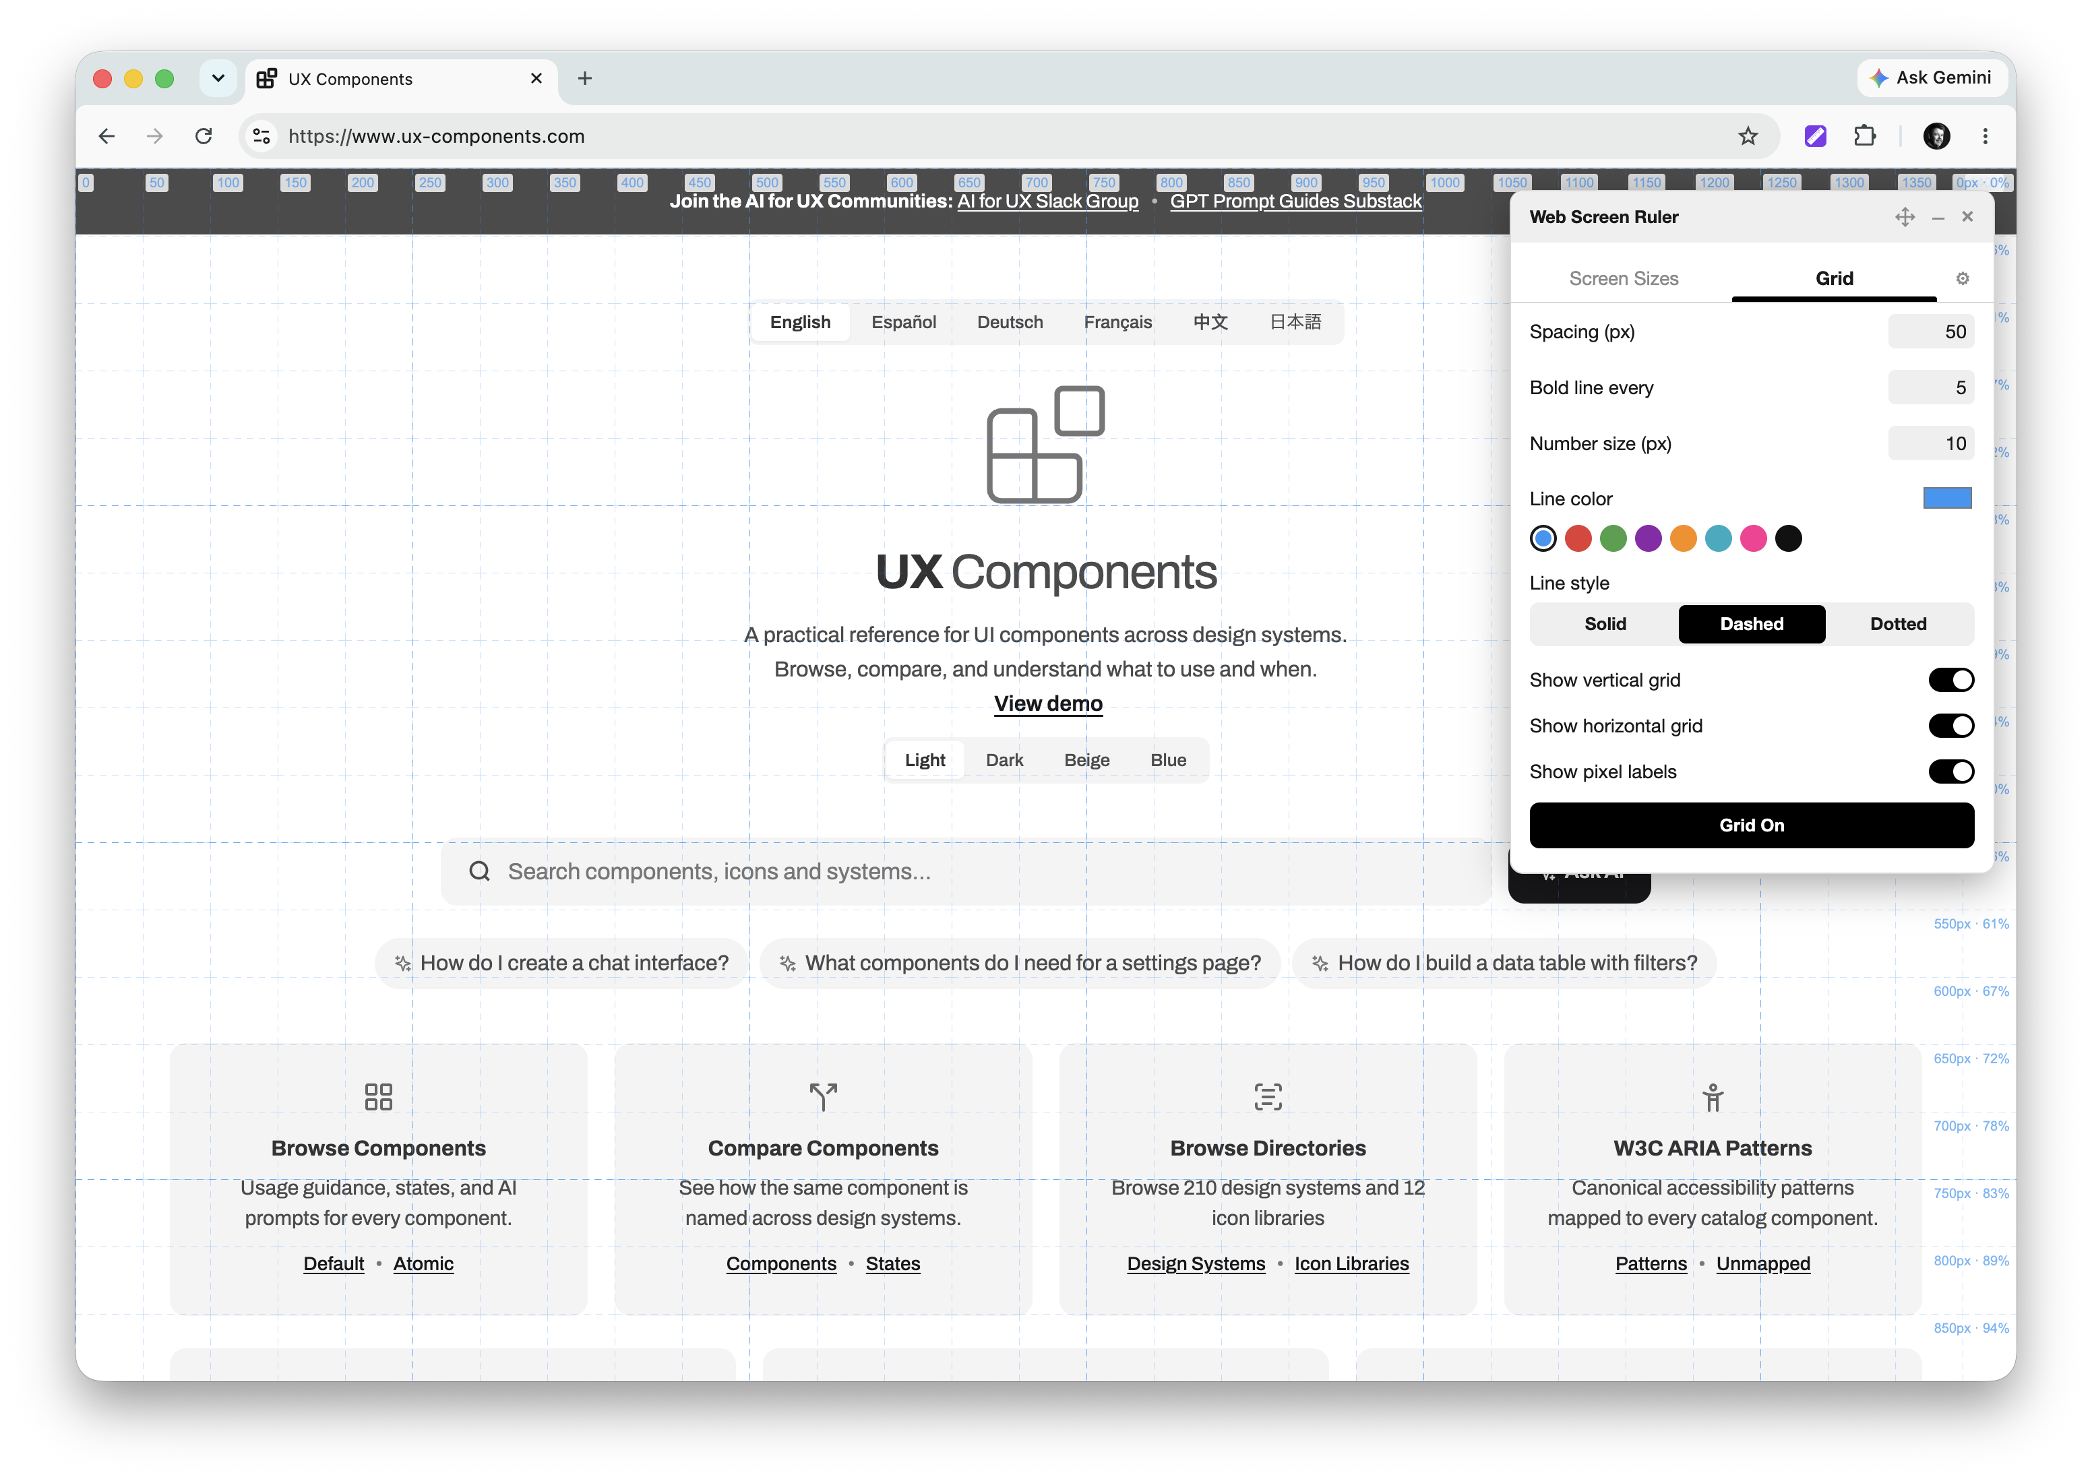This screenshot has width=2092, height=1481.
Task: Click the Compare Components split-arrow icon
Action: [x=822, y=1096]
